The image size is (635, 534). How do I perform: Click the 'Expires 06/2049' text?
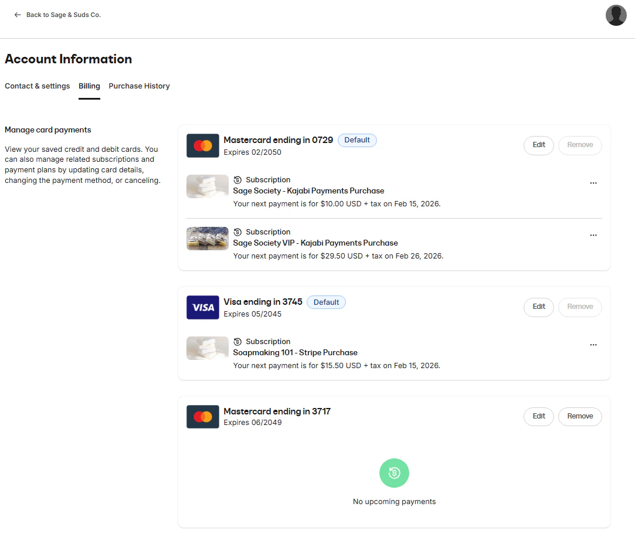coord(253,423)
